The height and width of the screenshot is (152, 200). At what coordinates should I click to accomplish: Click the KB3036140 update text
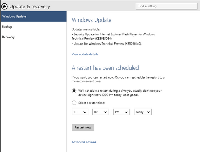tap(107, 44)
